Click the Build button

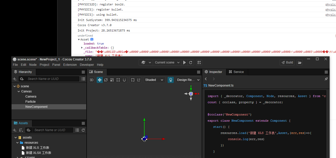(x=288, y=62)
